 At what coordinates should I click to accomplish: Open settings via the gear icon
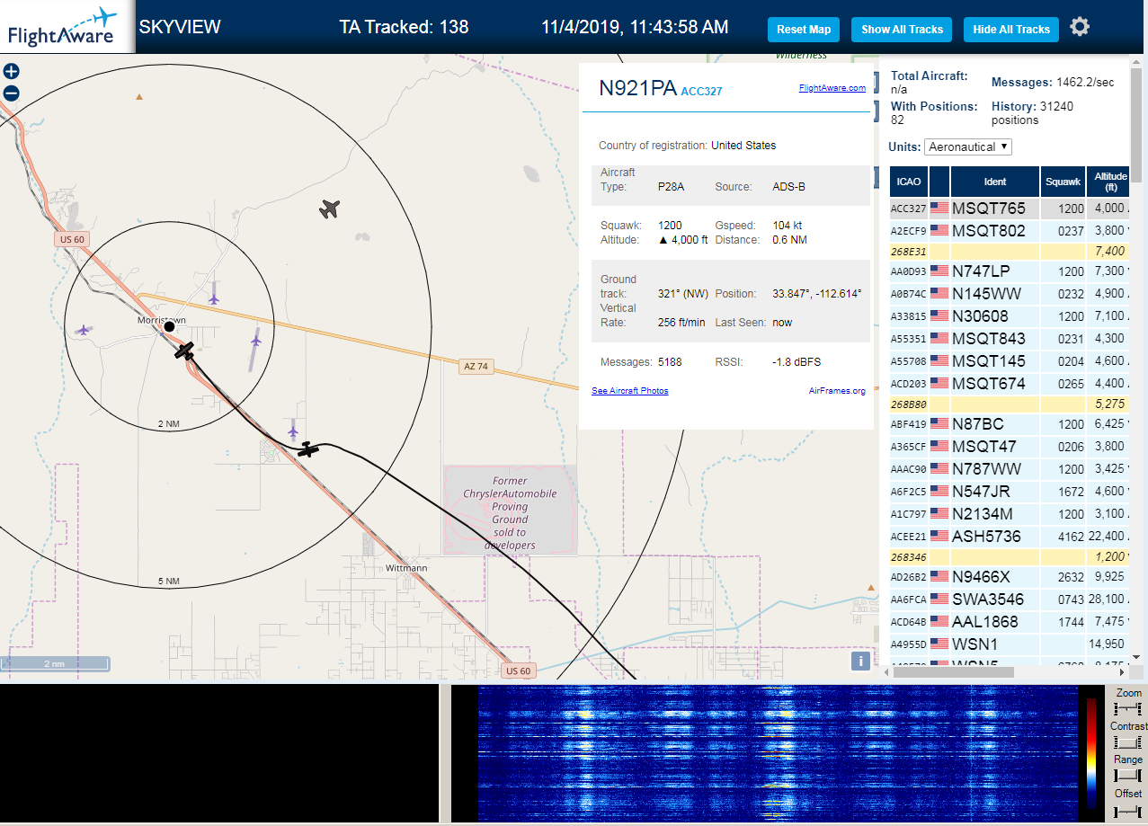1080,27
